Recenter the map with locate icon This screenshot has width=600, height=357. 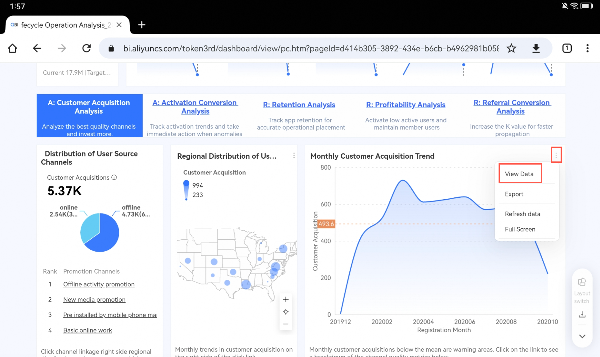point(286,312)
